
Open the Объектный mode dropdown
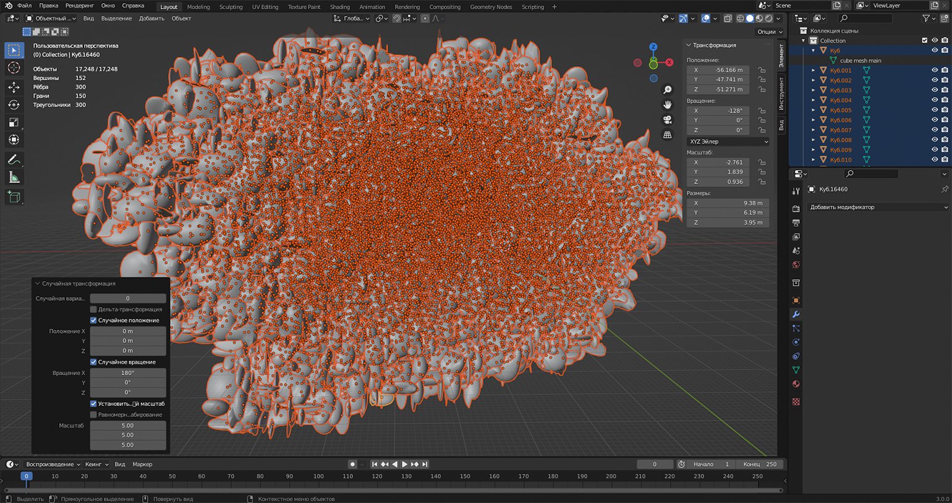pos(51,19)
